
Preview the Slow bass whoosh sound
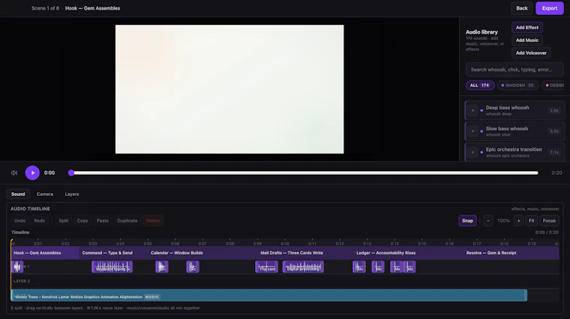pyautogui.click(x=472, y=131)
